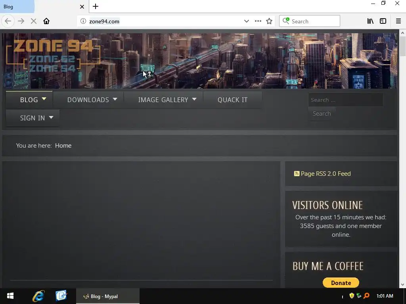
Task: Open page actions three-dot menu
Action: coord(258,21)
